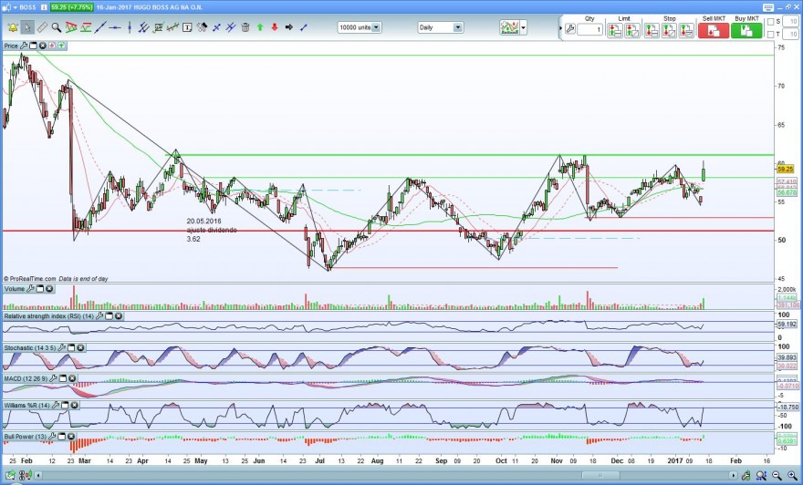This screenshot has height=485, width=803.
Task: Select the Andrews pitchfork tool
Action: 144,27
